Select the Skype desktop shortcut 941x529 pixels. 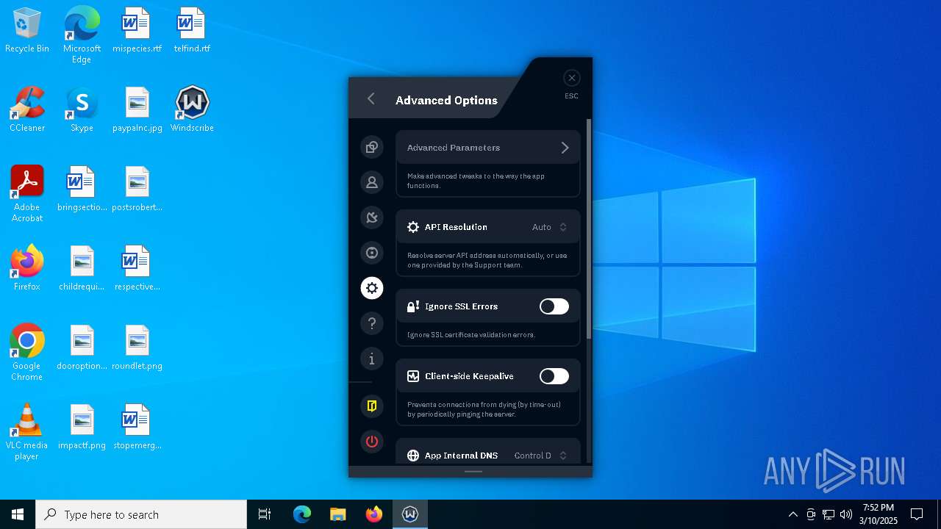[x=82, y=110]
